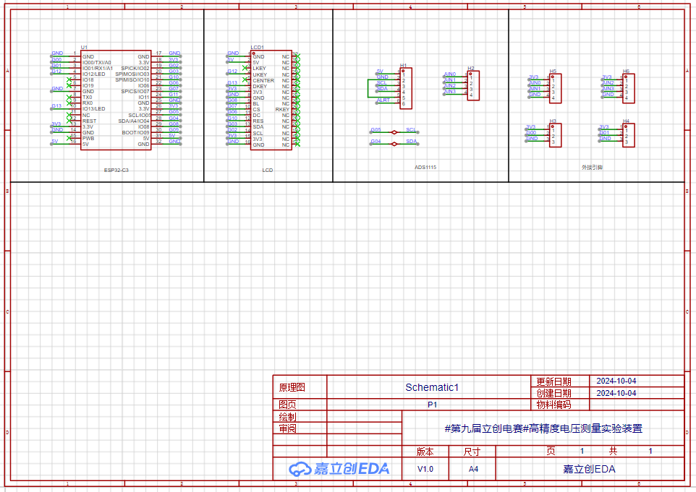Select the 更新日期 date value
The width and height of the screenshot is (696, 492).
615,381
